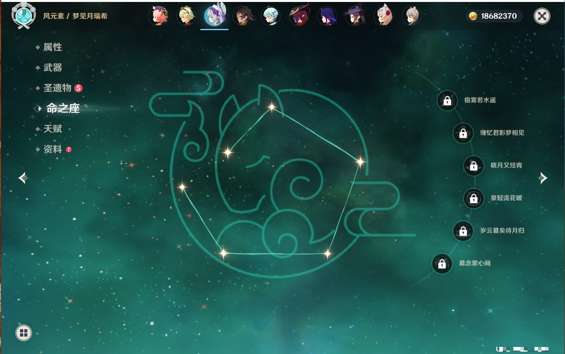This screenshot has height=354, width=565.
Task: Select the blond character avatar with goggles
Action: (x=186, y=16)
